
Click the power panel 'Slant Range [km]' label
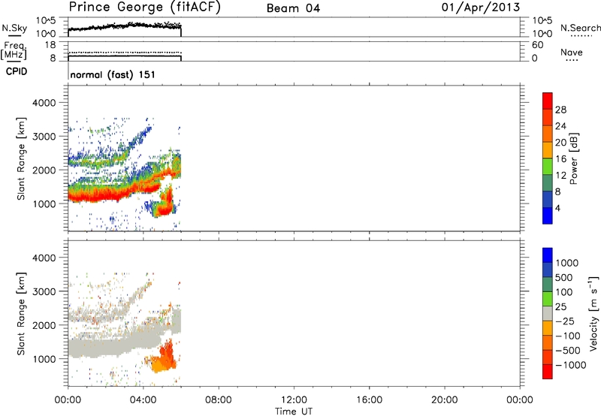click(21, 158)
